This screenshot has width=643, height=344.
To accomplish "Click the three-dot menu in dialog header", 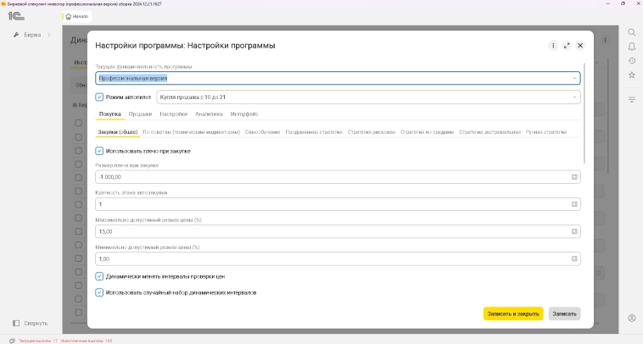I will [x=553, y=45].
